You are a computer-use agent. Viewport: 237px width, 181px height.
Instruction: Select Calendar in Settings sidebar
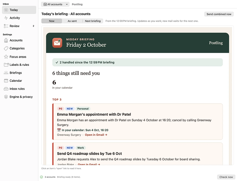[19, 81]
